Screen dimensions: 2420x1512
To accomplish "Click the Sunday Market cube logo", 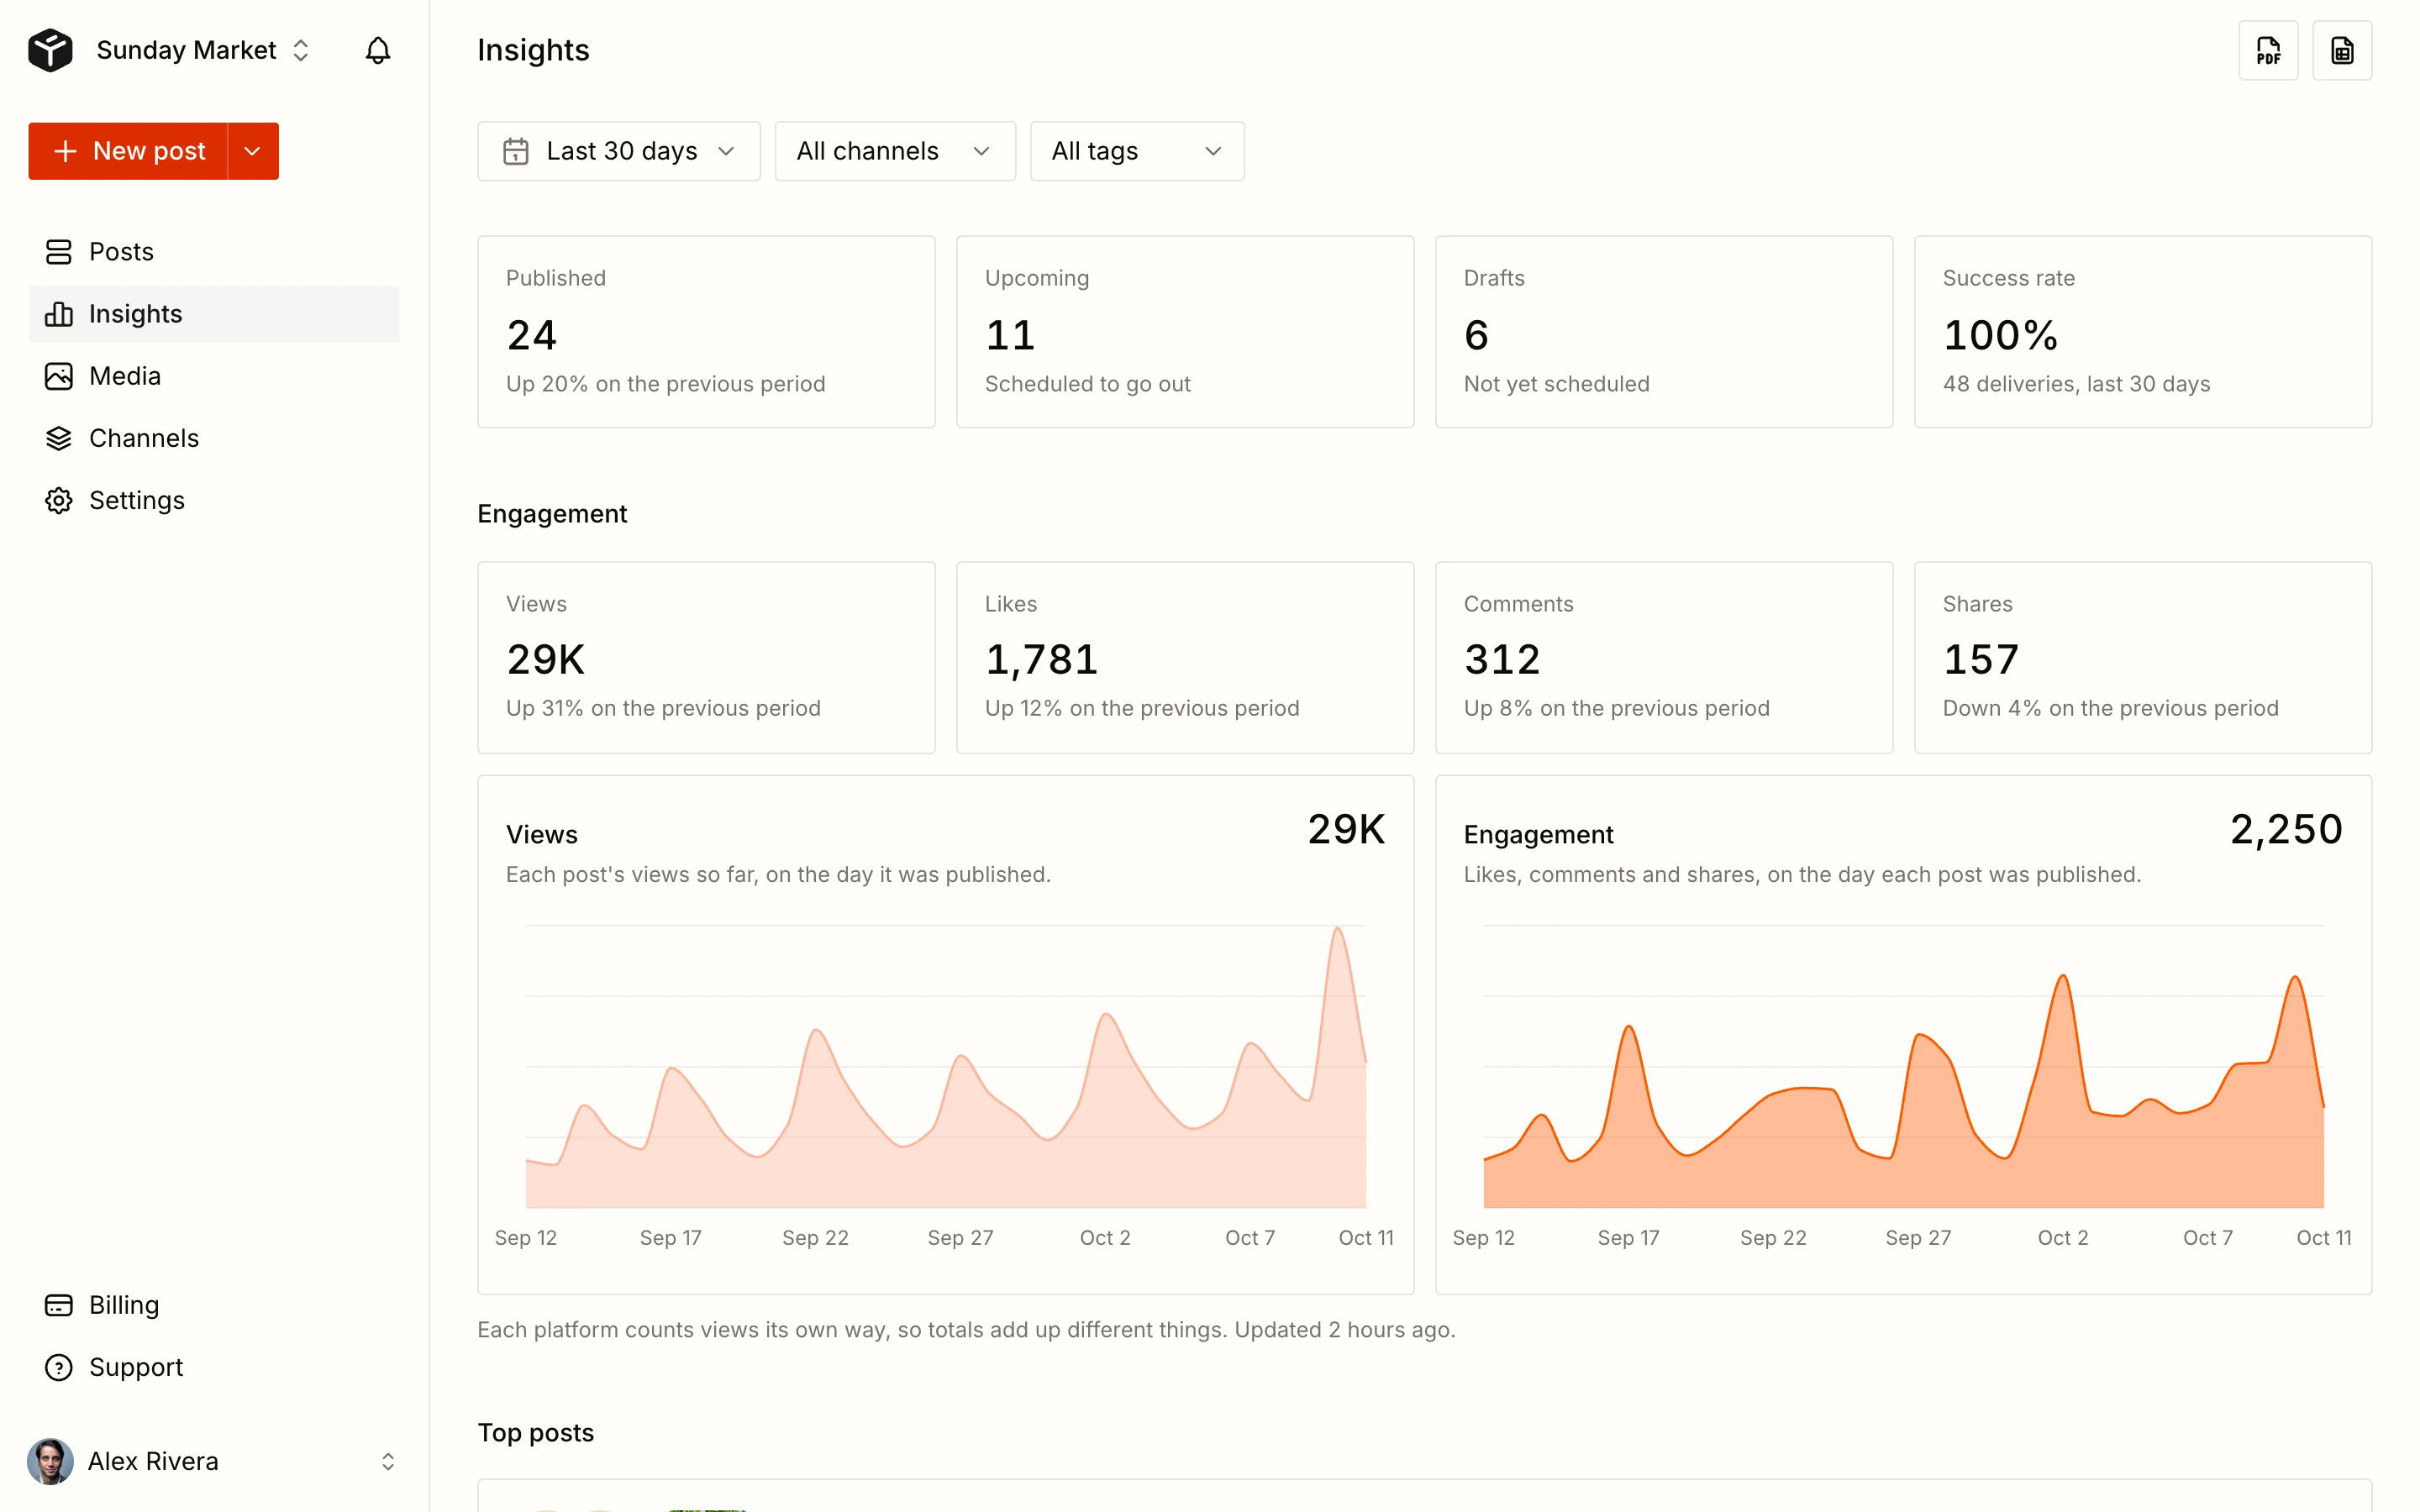I will (50, 50).
